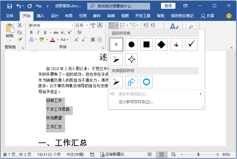The width and height of the screenshot is (237, 159).
Task: Click the Multilevel List icon
Action: point(133,25)
